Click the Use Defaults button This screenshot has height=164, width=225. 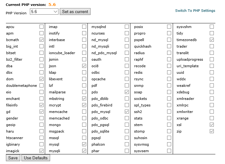36,158
